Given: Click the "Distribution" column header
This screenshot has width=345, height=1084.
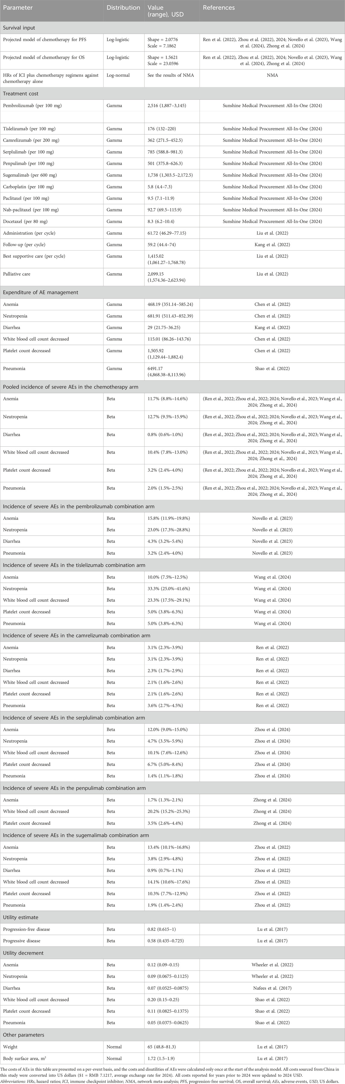Looking at the screenshot, I should 123,8.
